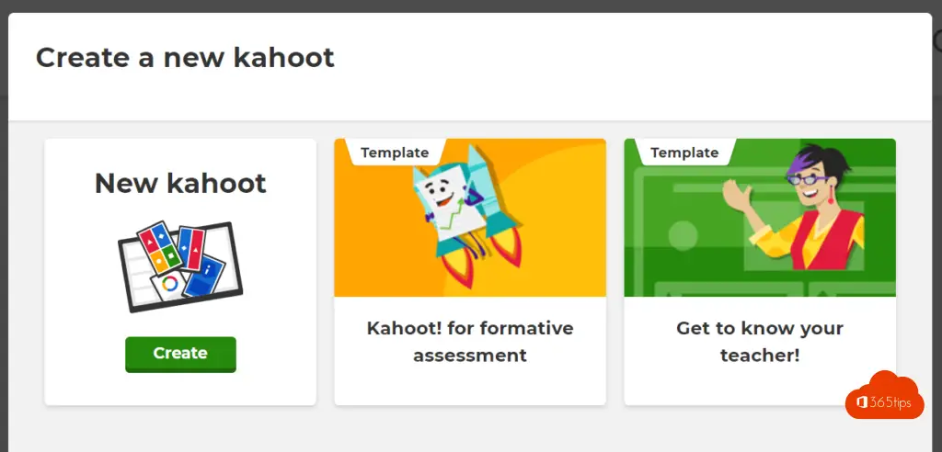Click the blue info card in the illustration
Screen dimensions: 942x452
tap(204, 276)
